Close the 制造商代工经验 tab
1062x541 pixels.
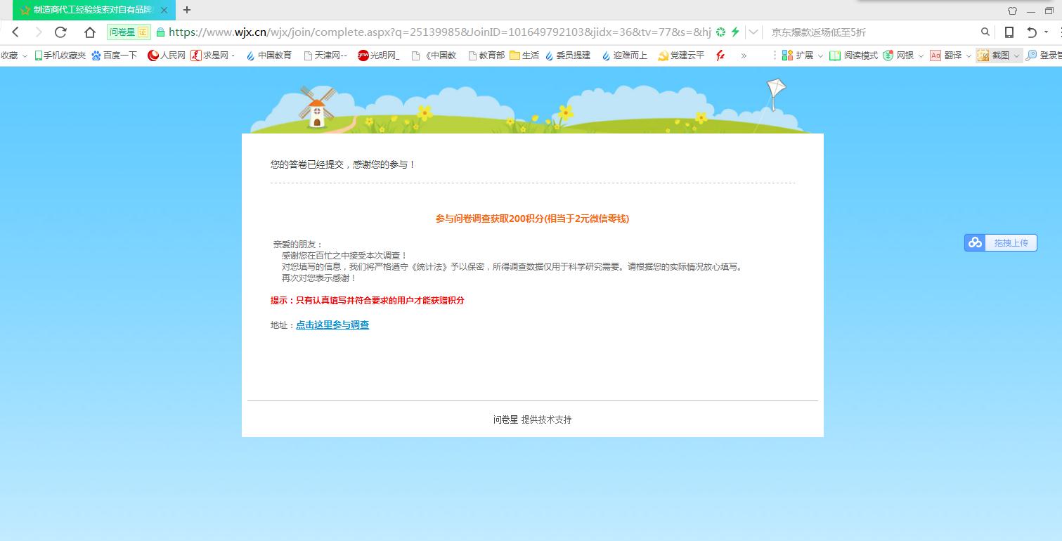pos(164,10)
